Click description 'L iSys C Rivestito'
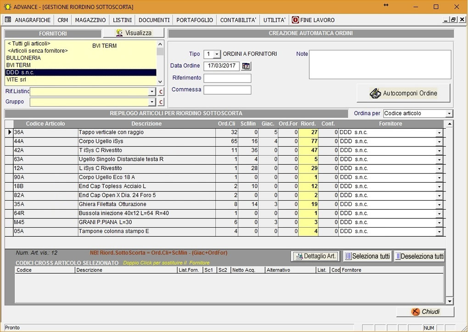This screenshot has height=332, width=468. (x=100, y=169)
